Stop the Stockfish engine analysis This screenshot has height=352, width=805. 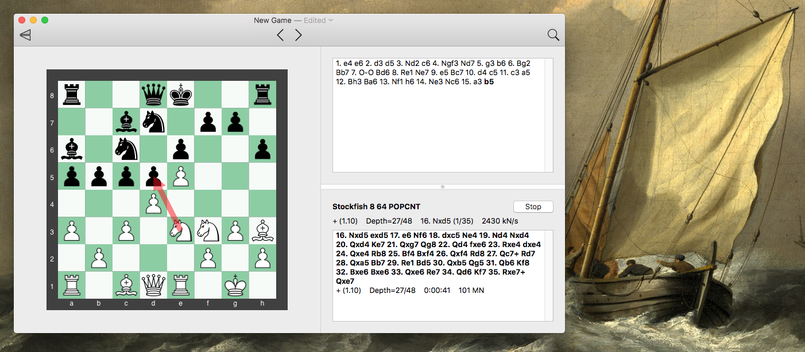pos(533,207)
